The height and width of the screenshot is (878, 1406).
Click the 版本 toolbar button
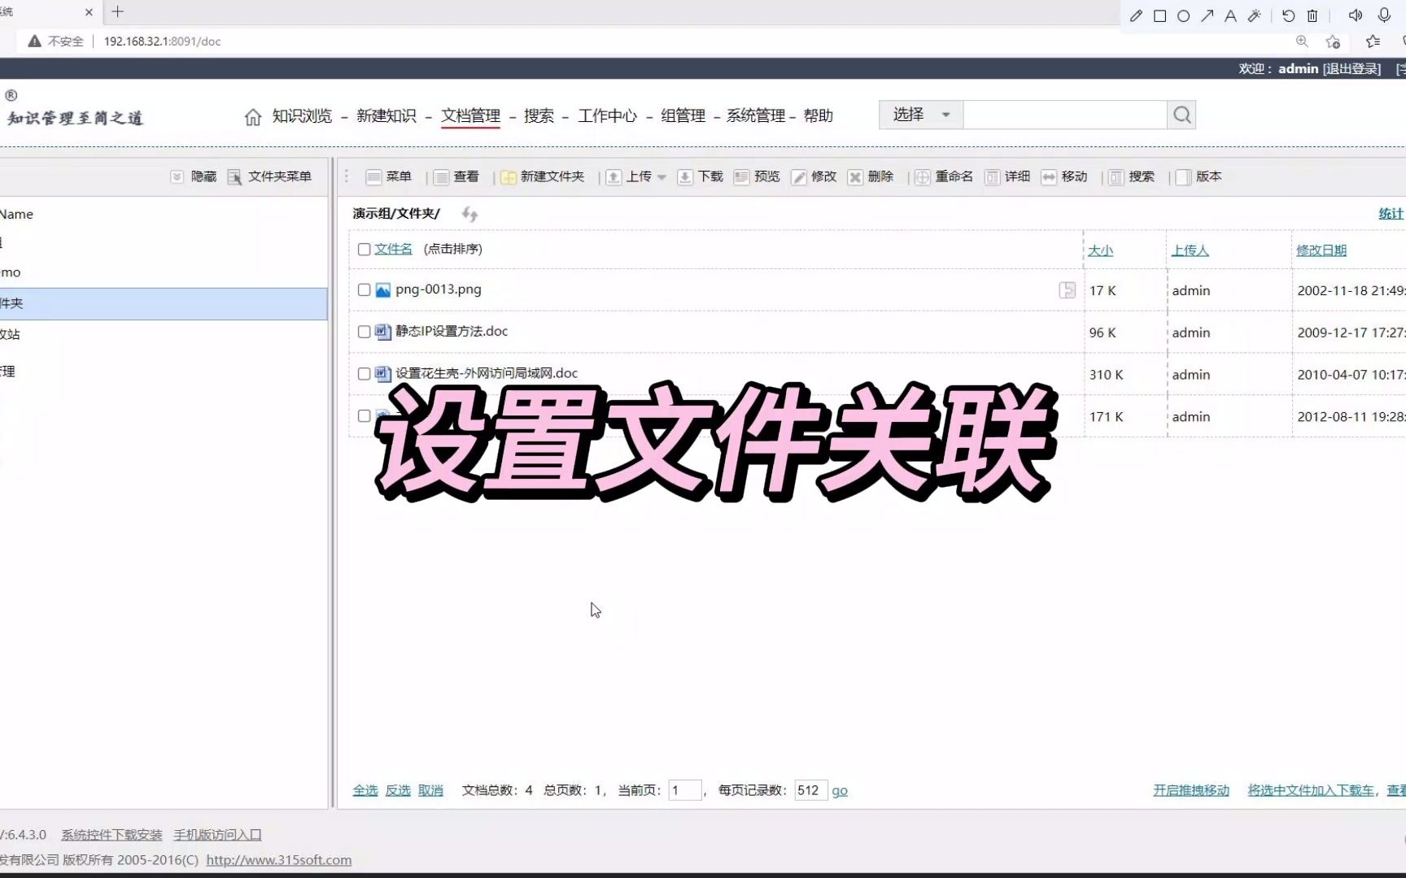(1199, 176)
